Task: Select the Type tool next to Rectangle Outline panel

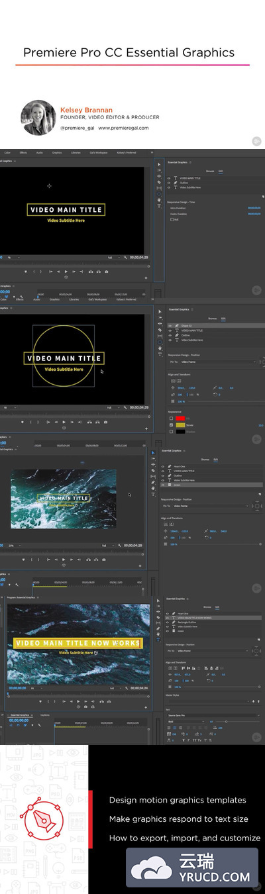Action: [159, 640]
